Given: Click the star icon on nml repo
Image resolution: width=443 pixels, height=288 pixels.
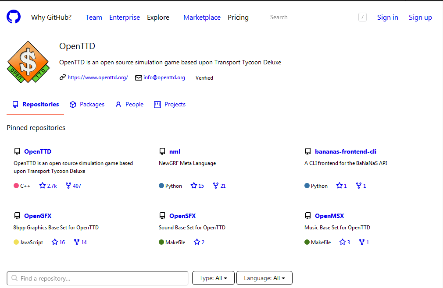Looking at the screenshot, I should tap(194, 186).
